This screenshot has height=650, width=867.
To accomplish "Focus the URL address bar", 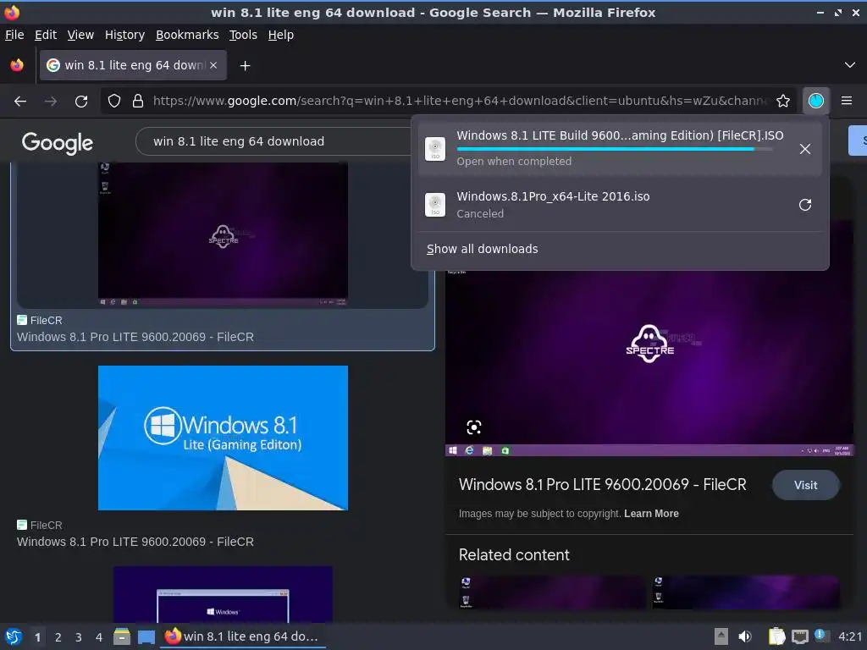I will (x=460, y=101).
